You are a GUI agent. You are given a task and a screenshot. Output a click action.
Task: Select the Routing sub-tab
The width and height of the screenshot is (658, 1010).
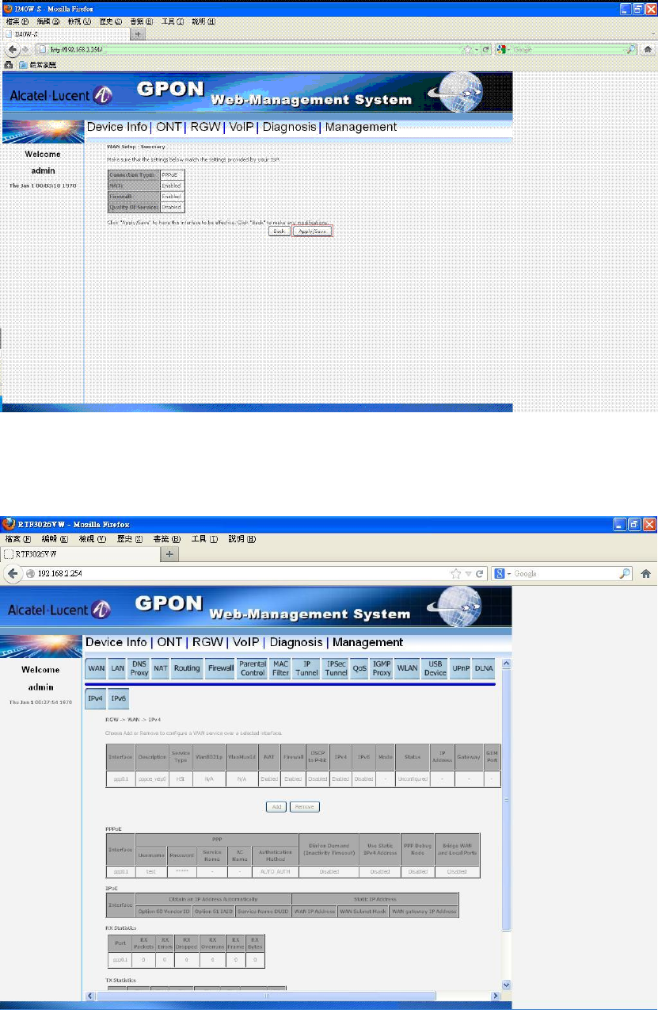187,668
